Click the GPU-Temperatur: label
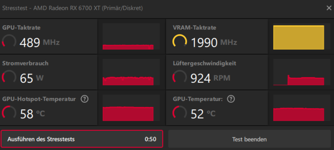This screenshot has height=150, width=334. 198,99
